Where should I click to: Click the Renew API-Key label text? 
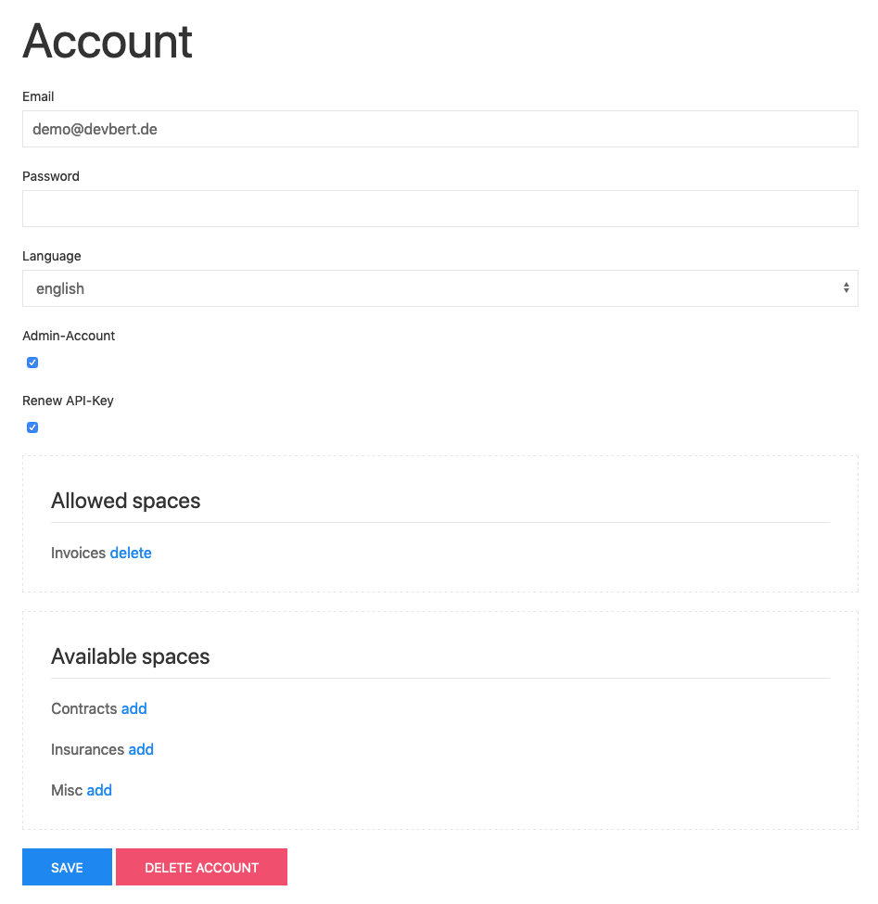click(68, 401)
